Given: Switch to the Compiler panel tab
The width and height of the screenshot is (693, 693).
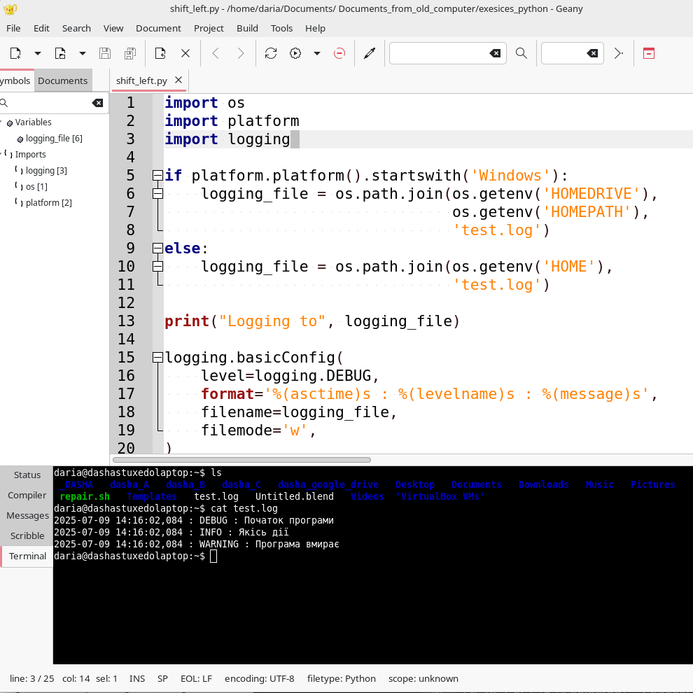Looking at the screenshot, I should coord(27,496).
